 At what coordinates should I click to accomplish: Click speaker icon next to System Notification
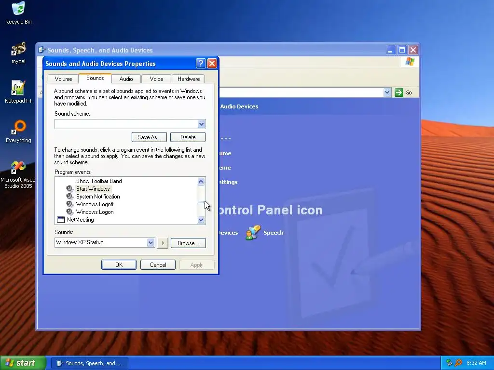coord(69,197)
